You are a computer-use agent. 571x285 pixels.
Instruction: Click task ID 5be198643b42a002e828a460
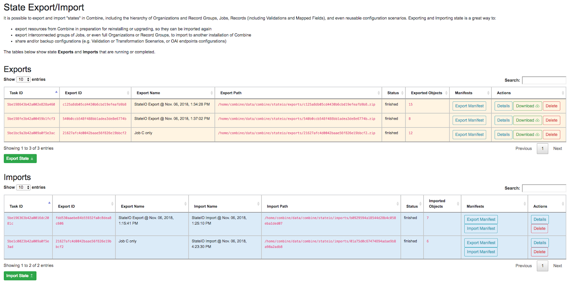[31, 105]
